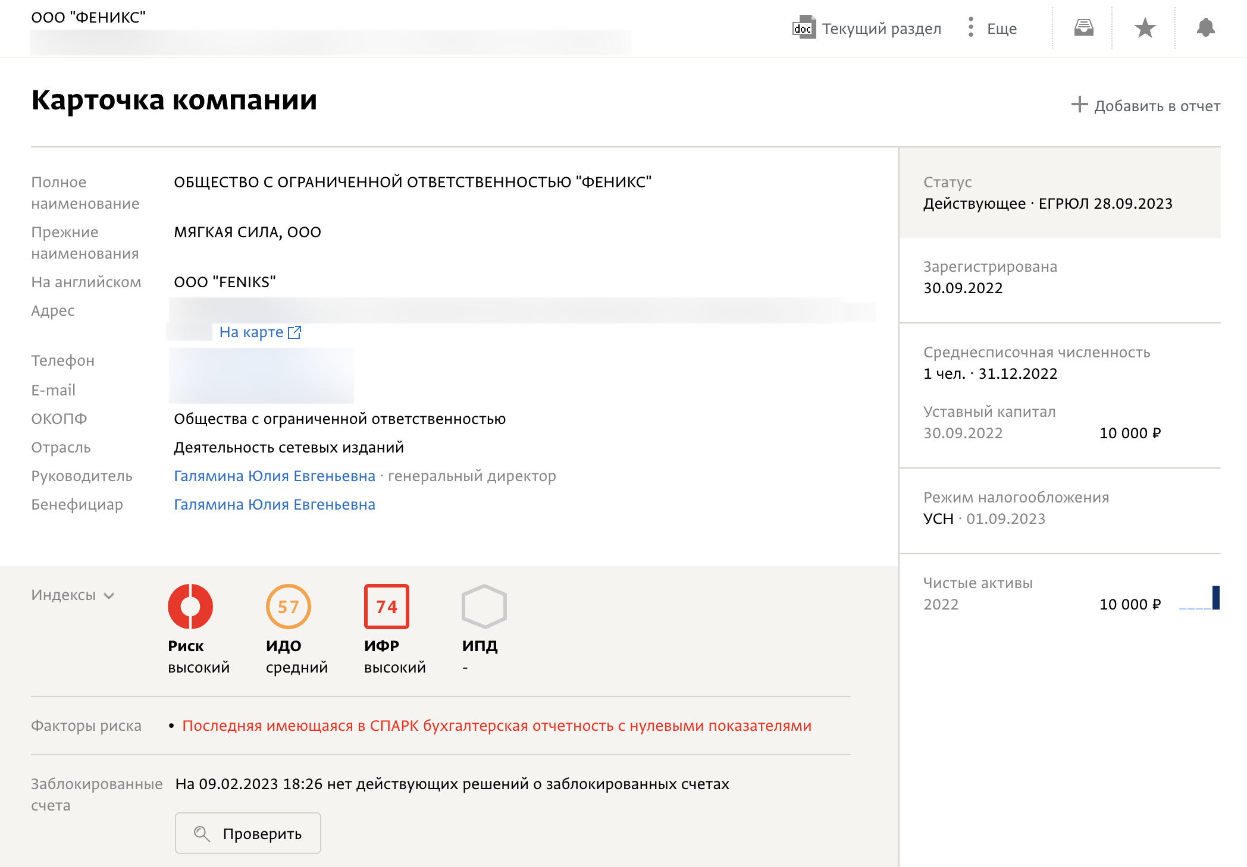Viewport: 1247px width, 867px height.
Task: Expand the Индексы chevron
Action: 109,596
